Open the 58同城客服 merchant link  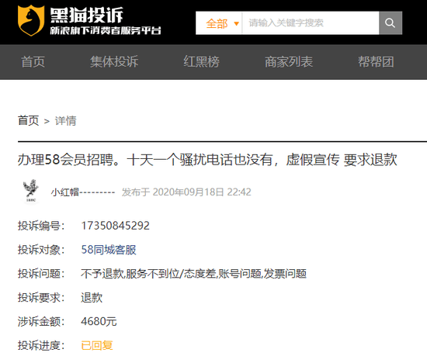tap(109, 250)
